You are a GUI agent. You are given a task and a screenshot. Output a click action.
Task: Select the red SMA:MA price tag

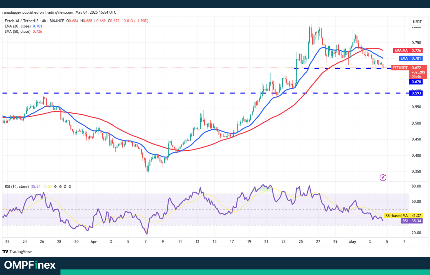(408, 50)
